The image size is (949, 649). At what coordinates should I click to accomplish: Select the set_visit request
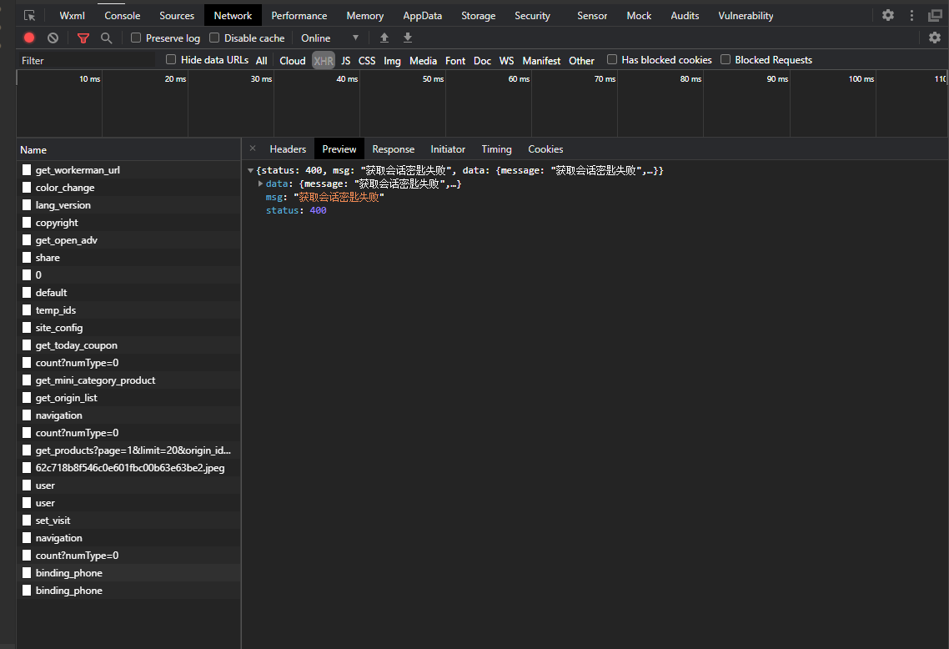click(x=128, y=520)
